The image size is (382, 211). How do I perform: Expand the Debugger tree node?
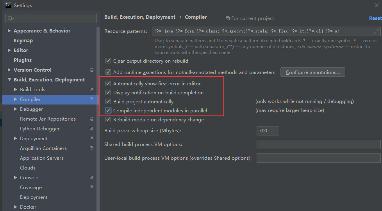(x=16, y=109)
